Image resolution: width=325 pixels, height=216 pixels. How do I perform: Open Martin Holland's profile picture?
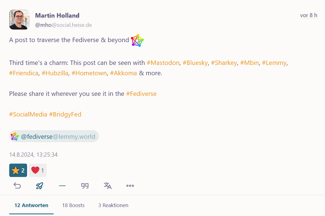pyautogui.click(x=19, y=20)
